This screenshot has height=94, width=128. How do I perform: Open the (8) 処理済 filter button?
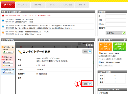pos(8,52)
